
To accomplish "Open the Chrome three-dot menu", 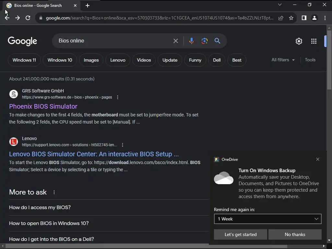I will (325, 18).
